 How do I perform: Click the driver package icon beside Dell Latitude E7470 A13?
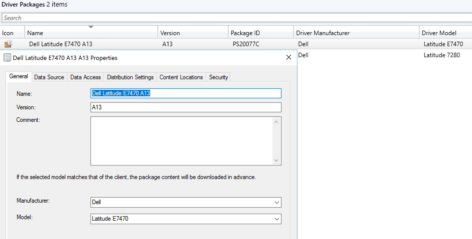pyautogui.click(x=8, y=44)
